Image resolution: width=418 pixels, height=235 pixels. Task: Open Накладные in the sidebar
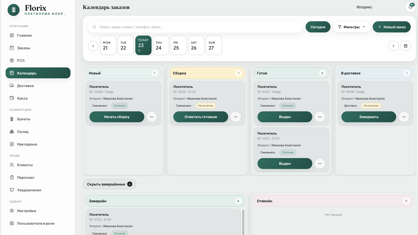point(38,144)
